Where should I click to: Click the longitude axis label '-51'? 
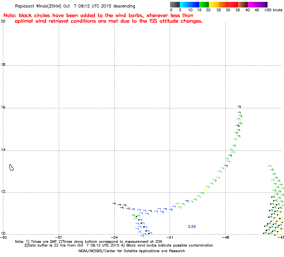(170, 237)
